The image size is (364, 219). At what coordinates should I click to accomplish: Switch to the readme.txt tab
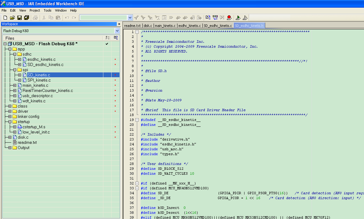click(x=132, y=26)
